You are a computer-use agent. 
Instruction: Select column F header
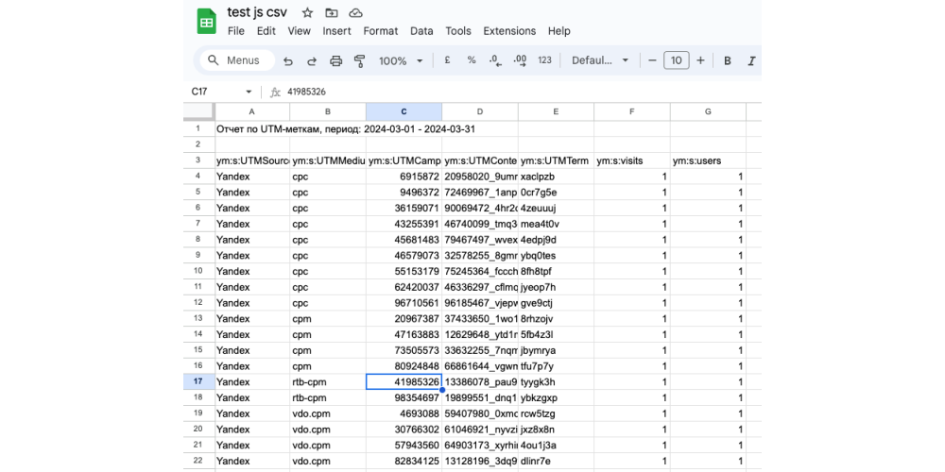tap(631, 111)
